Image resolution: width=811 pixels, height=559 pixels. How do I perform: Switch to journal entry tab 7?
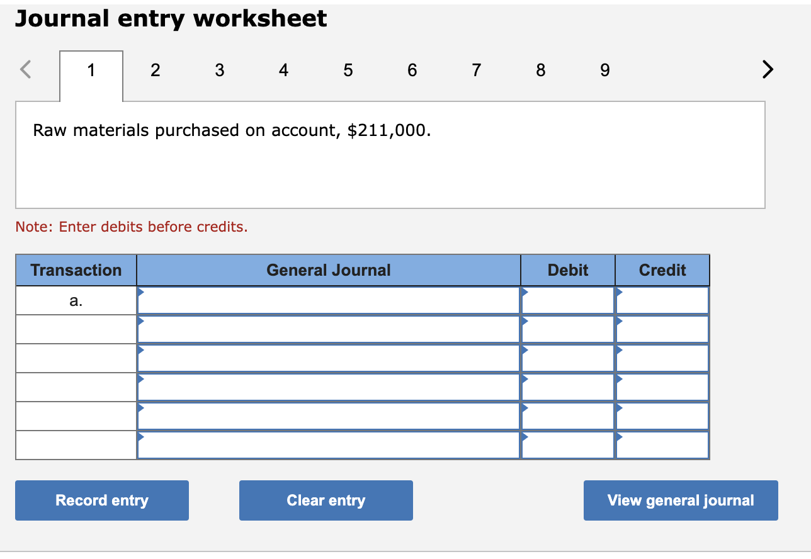pyautogui.click(x=476, y=71)
